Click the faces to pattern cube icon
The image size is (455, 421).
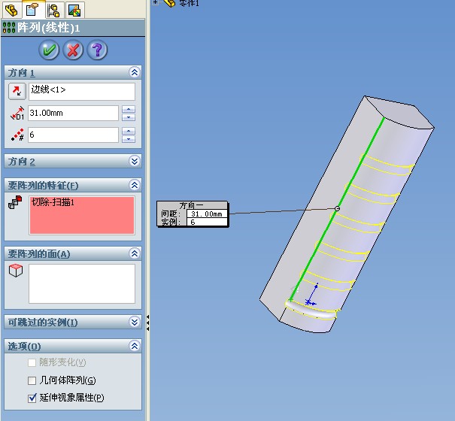16,271
